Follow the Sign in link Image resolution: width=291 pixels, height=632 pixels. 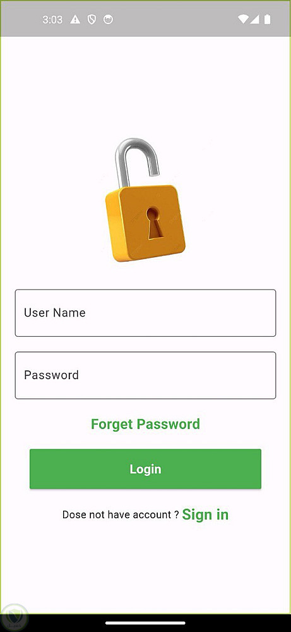[205, 514]
